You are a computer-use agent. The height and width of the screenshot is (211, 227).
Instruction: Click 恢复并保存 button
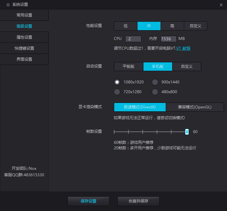138,201
